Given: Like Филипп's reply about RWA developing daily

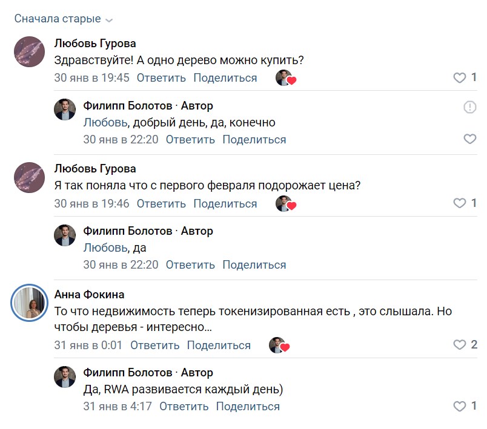Looking at the screenshot, I should pos(460,406).
